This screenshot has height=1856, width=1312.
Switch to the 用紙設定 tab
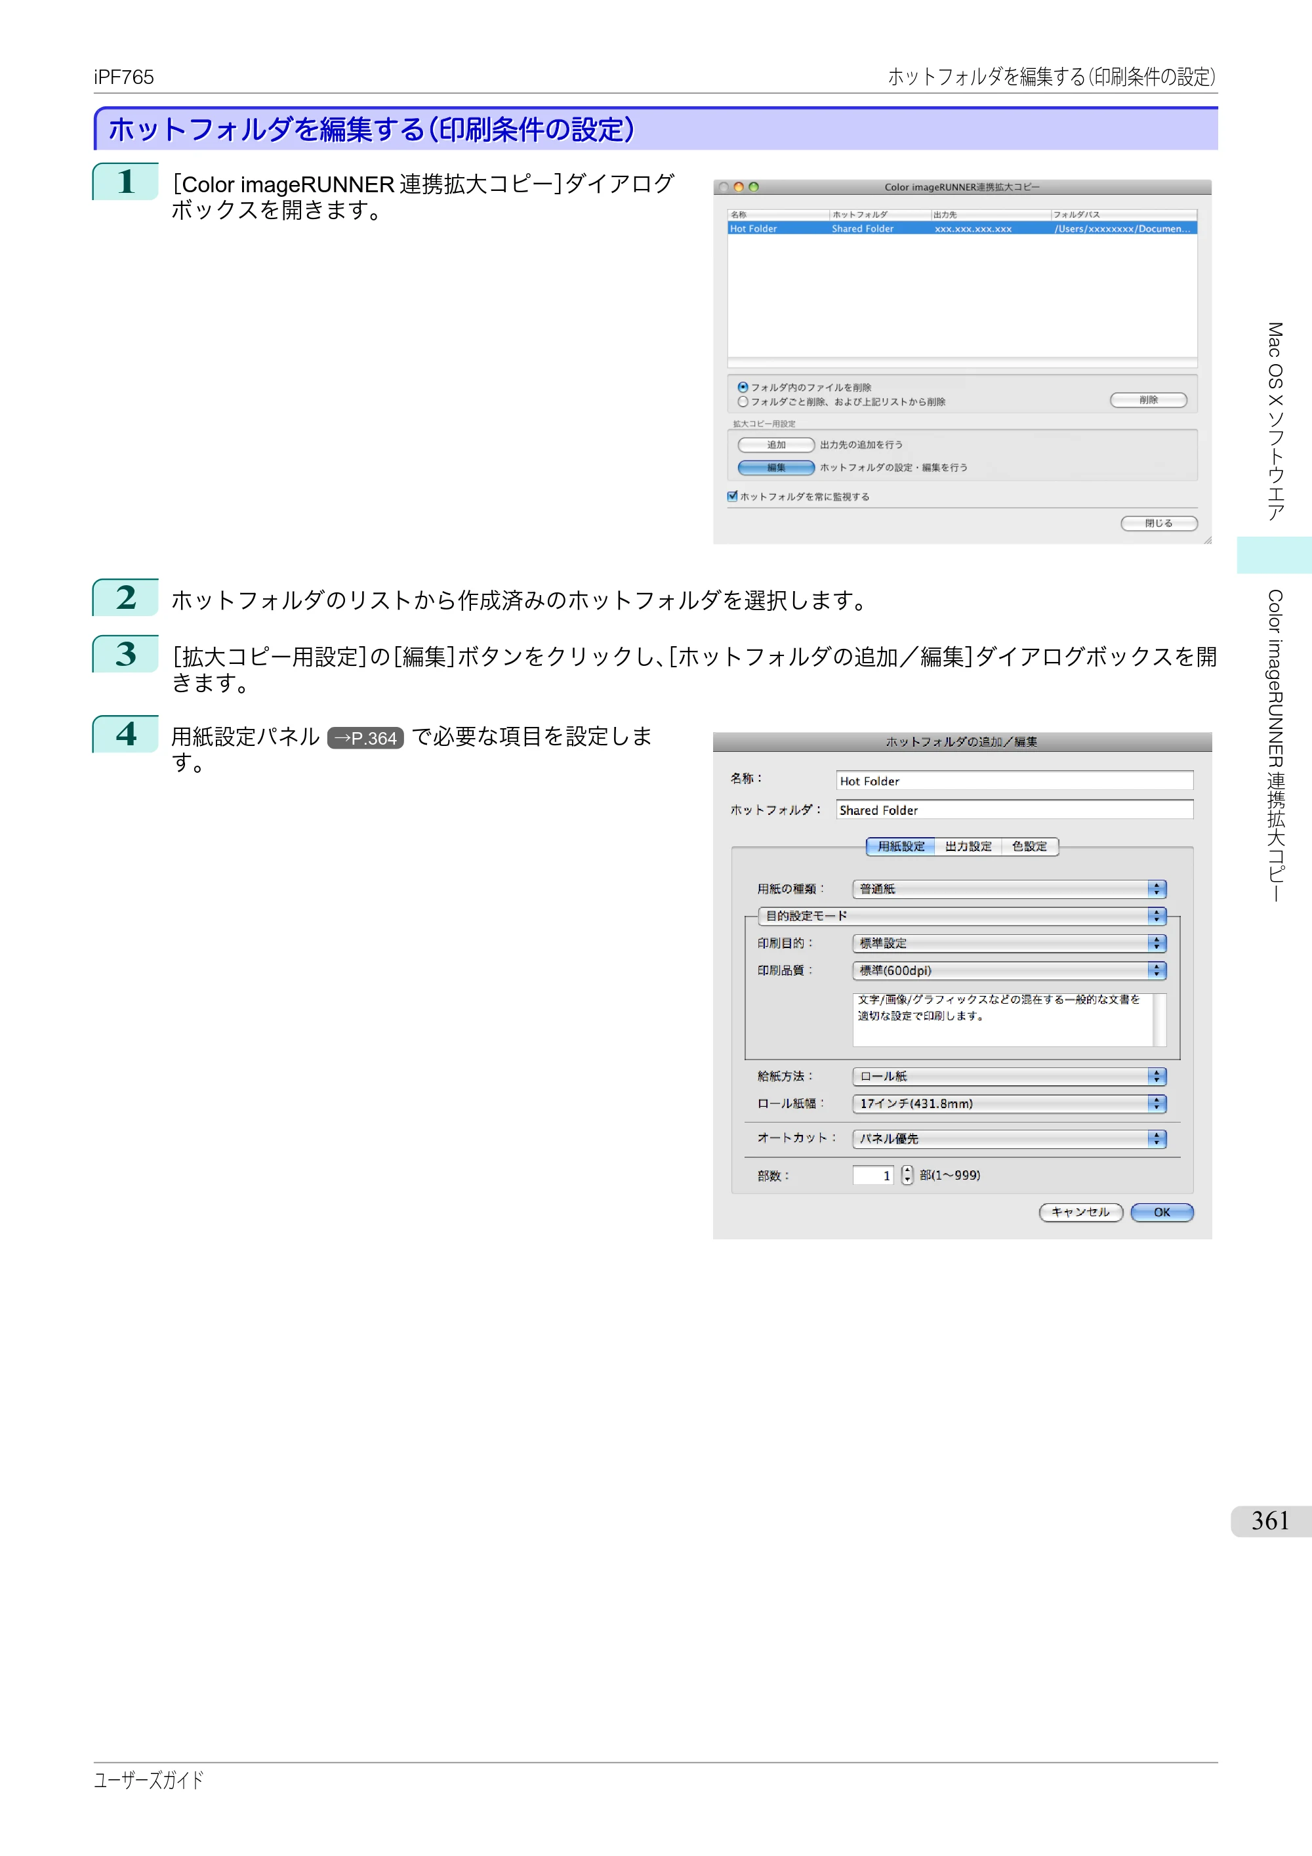pyautogui.click(x=901, y=846)
